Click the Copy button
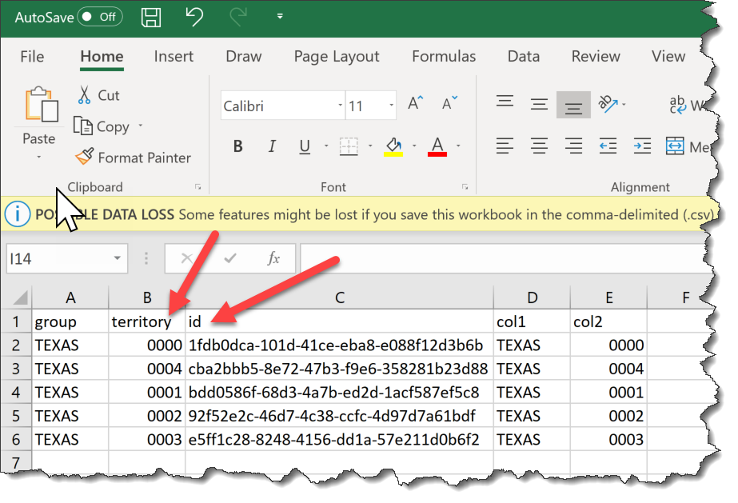Image resolution: width=738 pixels, height=503 pixels. [102, 126]
